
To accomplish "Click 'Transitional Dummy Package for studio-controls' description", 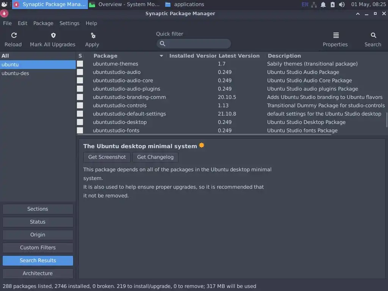I will [x=326, y=106].
